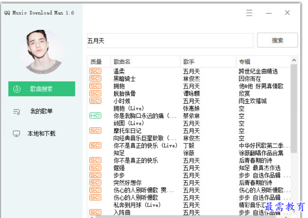The image size is (308, 218).
Task: Sort by the 质量 column header
Action: [x=96, y=62]
